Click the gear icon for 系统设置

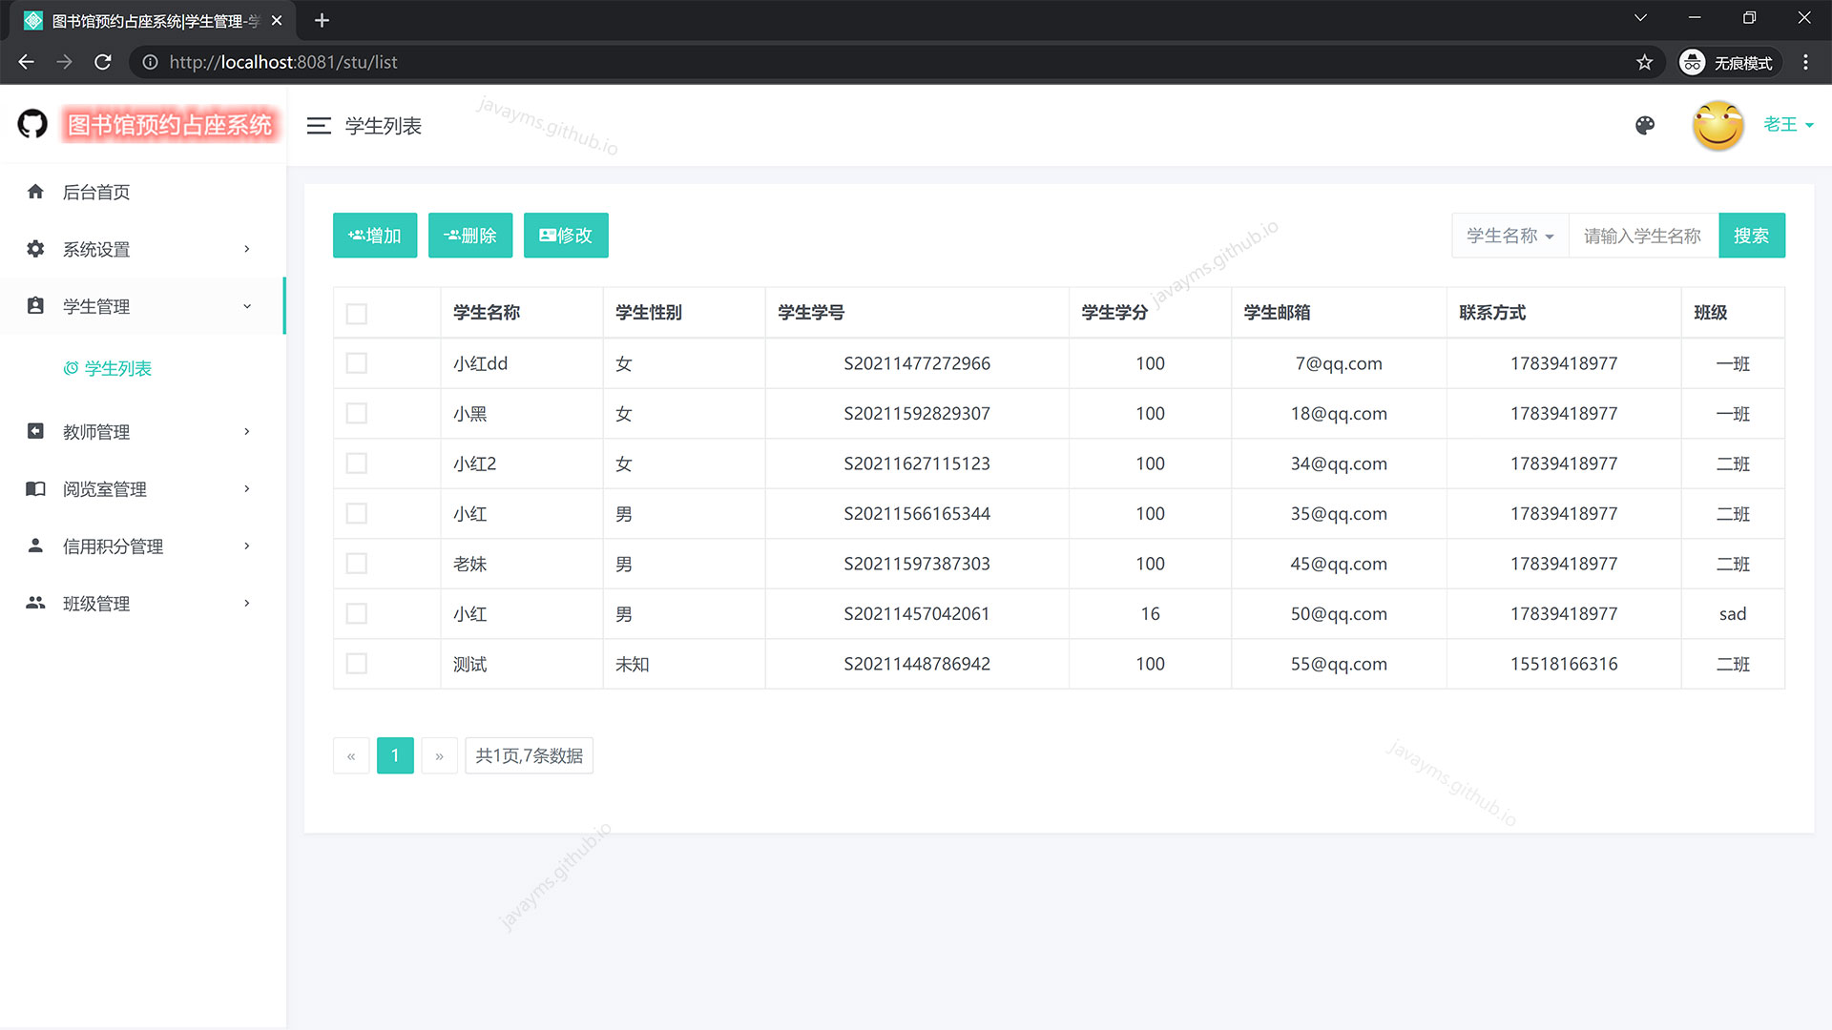point(35,249)
